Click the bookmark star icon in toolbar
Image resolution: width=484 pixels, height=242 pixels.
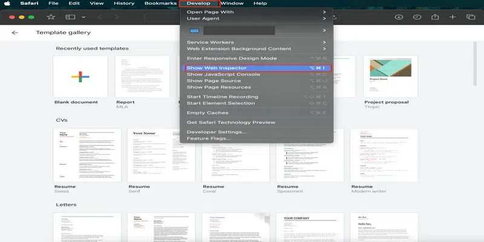click(x=51, y=17)
